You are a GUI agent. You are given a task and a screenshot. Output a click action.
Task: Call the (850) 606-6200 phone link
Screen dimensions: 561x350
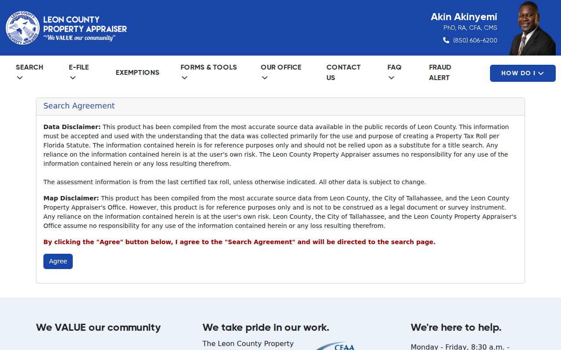pyautogui.click(x=475, y=40)
